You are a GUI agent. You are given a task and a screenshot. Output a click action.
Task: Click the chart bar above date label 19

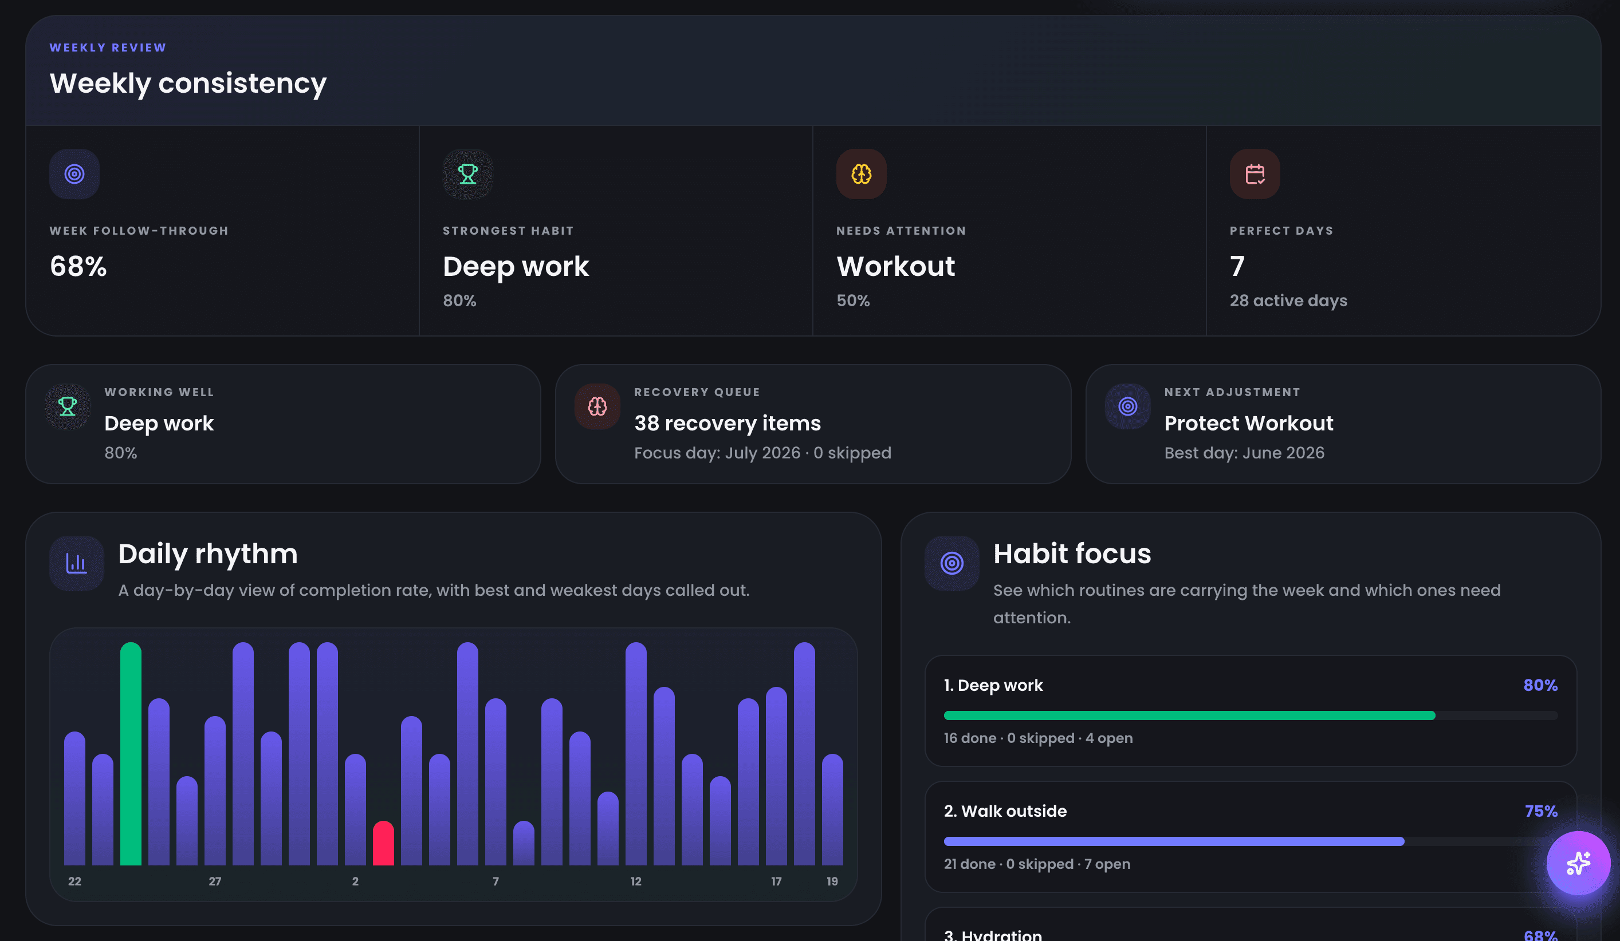point(832,810)
